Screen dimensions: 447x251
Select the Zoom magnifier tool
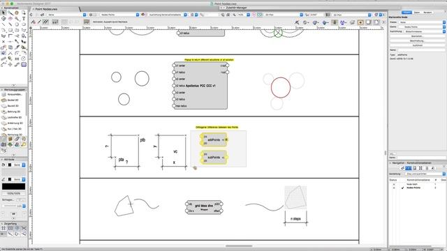10,13
